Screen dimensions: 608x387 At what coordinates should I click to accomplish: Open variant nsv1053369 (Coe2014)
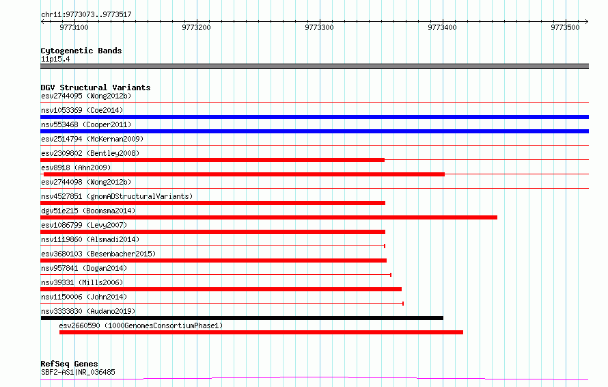pyautogui.click(x=82, y=110)
